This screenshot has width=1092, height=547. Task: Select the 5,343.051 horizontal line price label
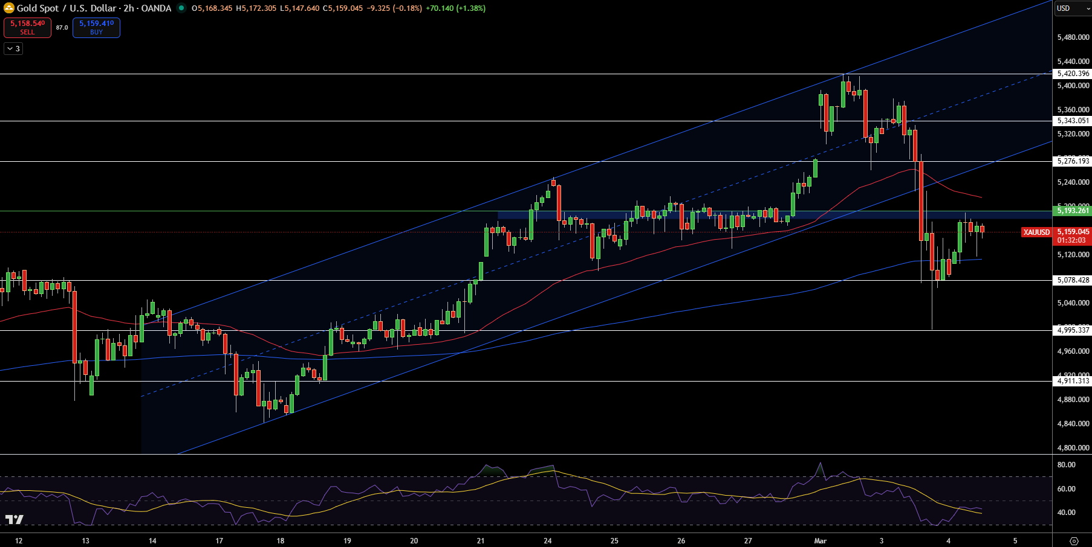[x=1072, y=121]
